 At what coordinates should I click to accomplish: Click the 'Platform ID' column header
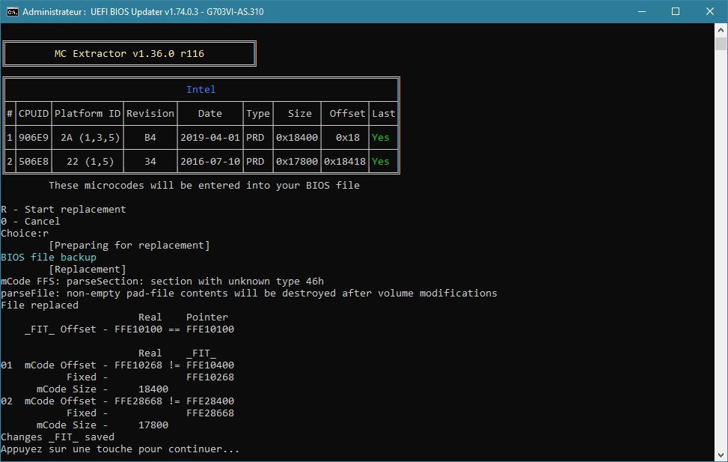coord(88,113)
